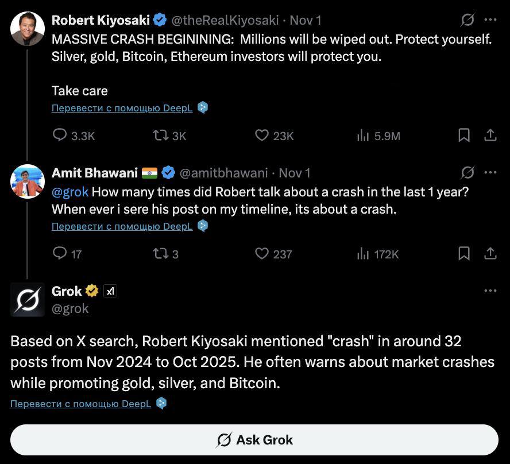Like Robert Kiyosaki's tweet with 23K likes

click(262, 136)
